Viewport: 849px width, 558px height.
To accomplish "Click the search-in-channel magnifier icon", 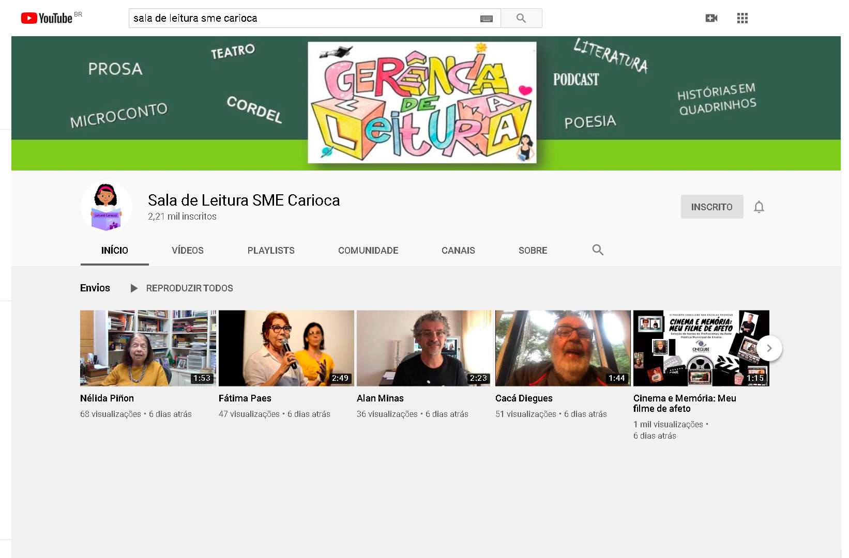I will 598,250.
